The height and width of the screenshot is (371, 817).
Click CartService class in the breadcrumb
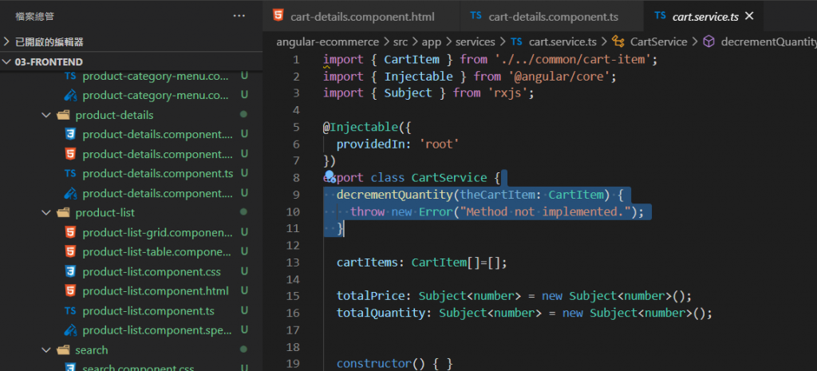658,41
